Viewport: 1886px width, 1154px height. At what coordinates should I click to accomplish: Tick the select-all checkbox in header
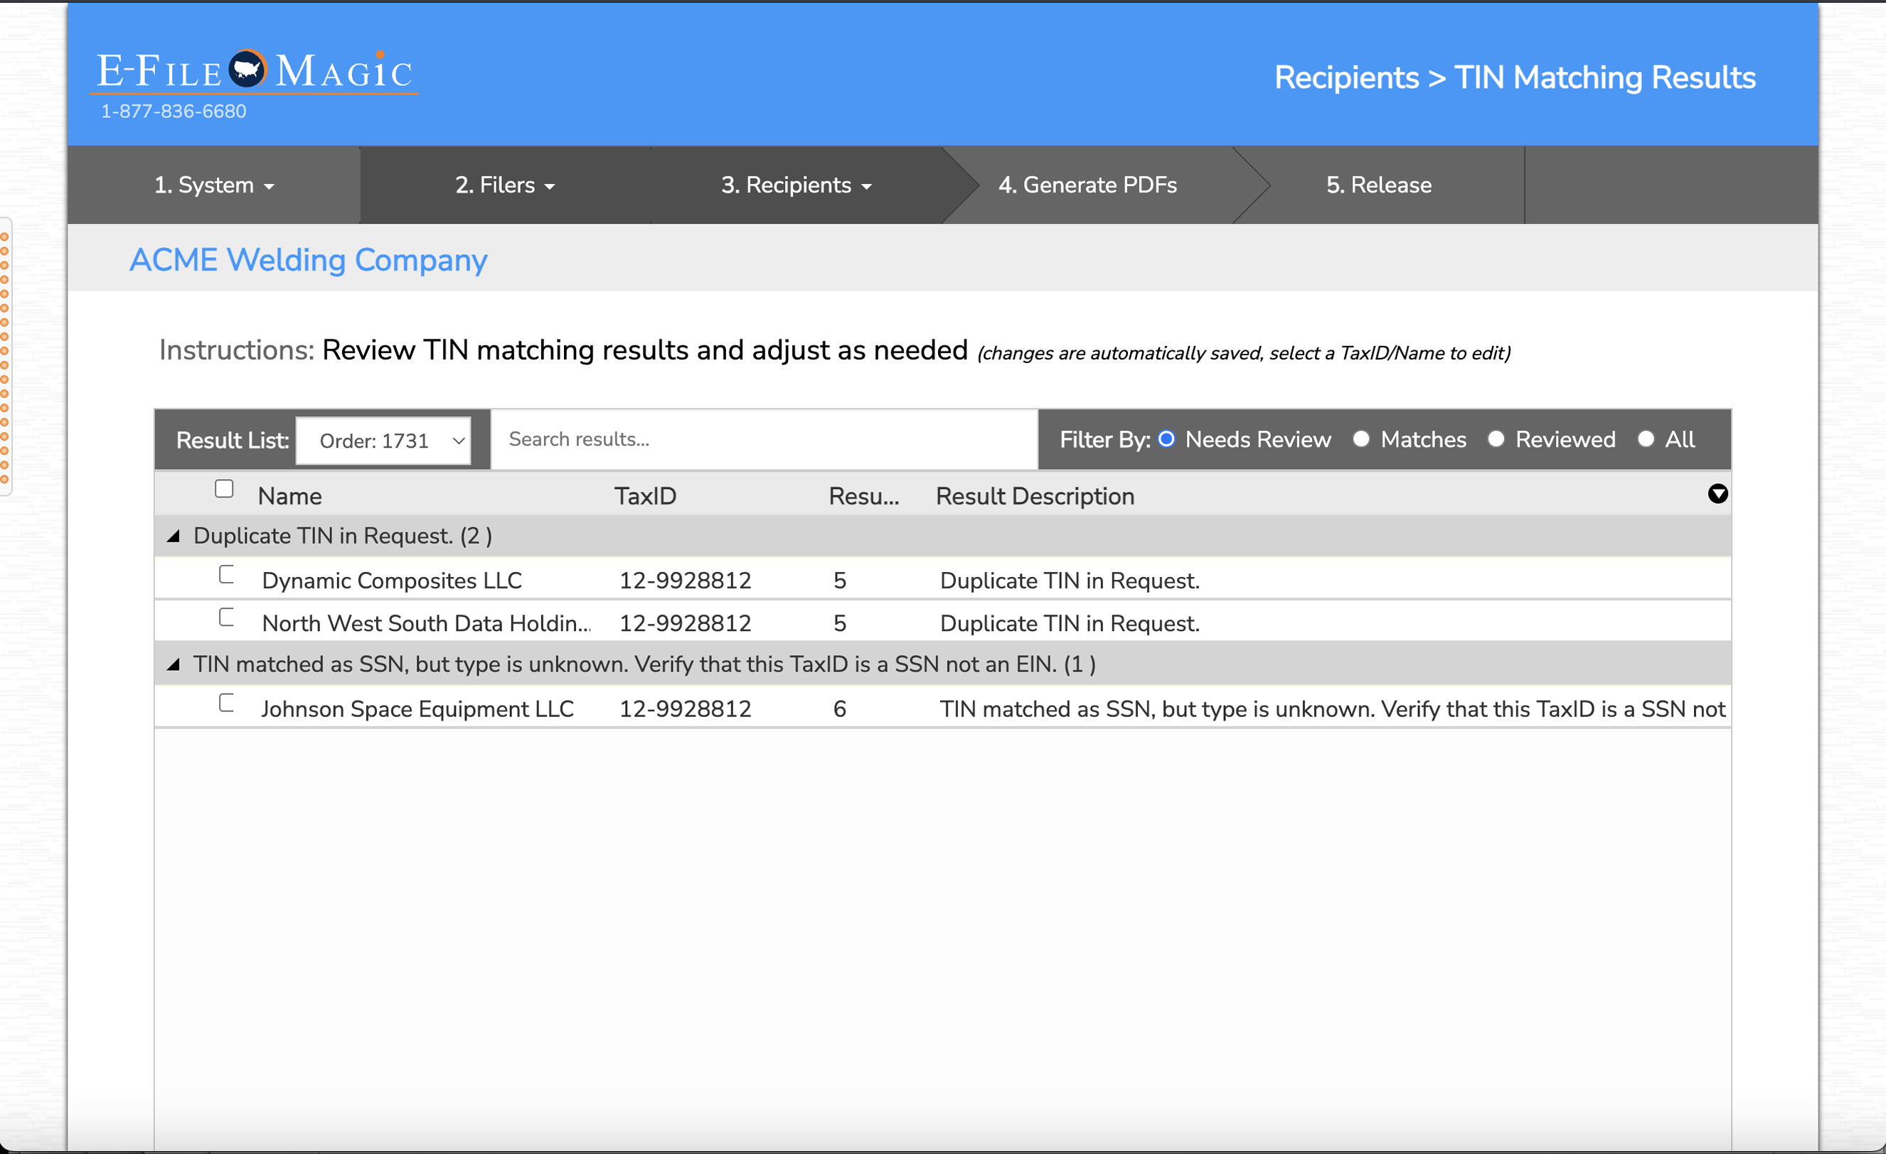pos(224,490)
